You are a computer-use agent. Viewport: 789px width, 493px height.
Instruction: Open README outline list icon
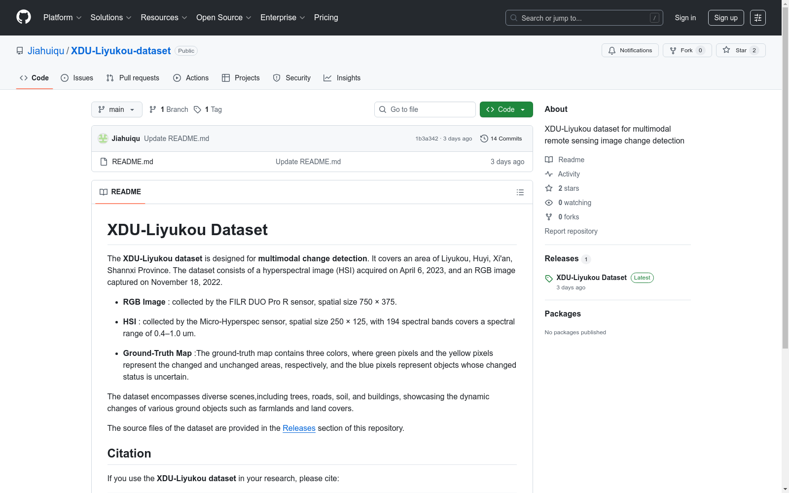520,192
